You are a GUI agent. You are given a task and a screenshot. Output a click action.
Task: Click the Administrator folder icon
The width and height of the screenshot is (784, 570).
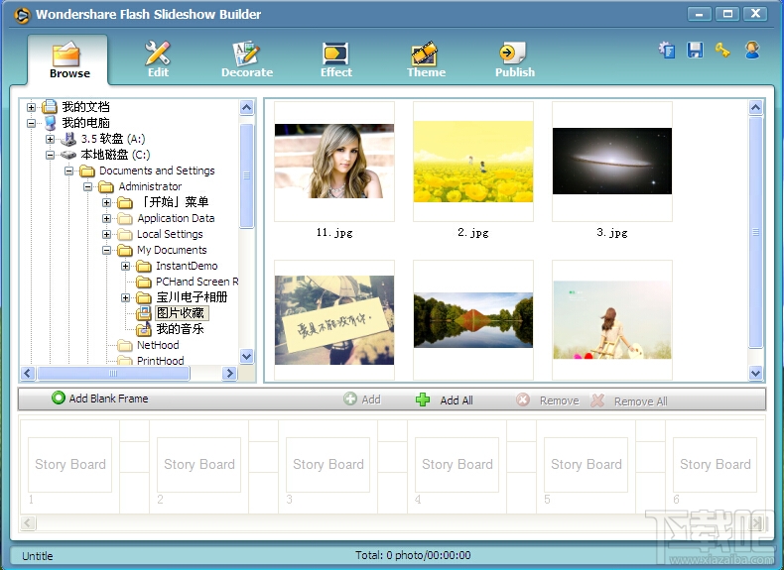click(106, 186)
